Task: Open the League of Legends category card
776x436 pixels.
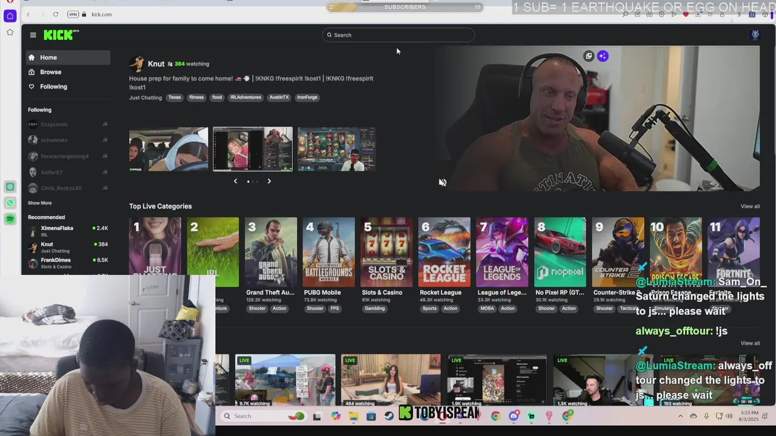Action: click(x=502, y=252)
